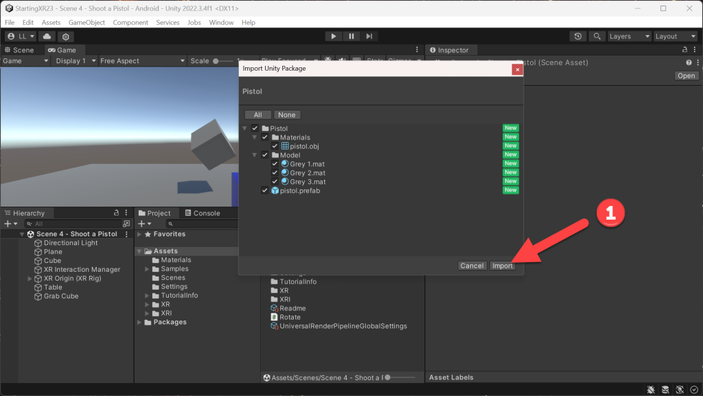Click the None button in import dialog
The height and width of the screenshot is (396, 703).
(286, 115)
